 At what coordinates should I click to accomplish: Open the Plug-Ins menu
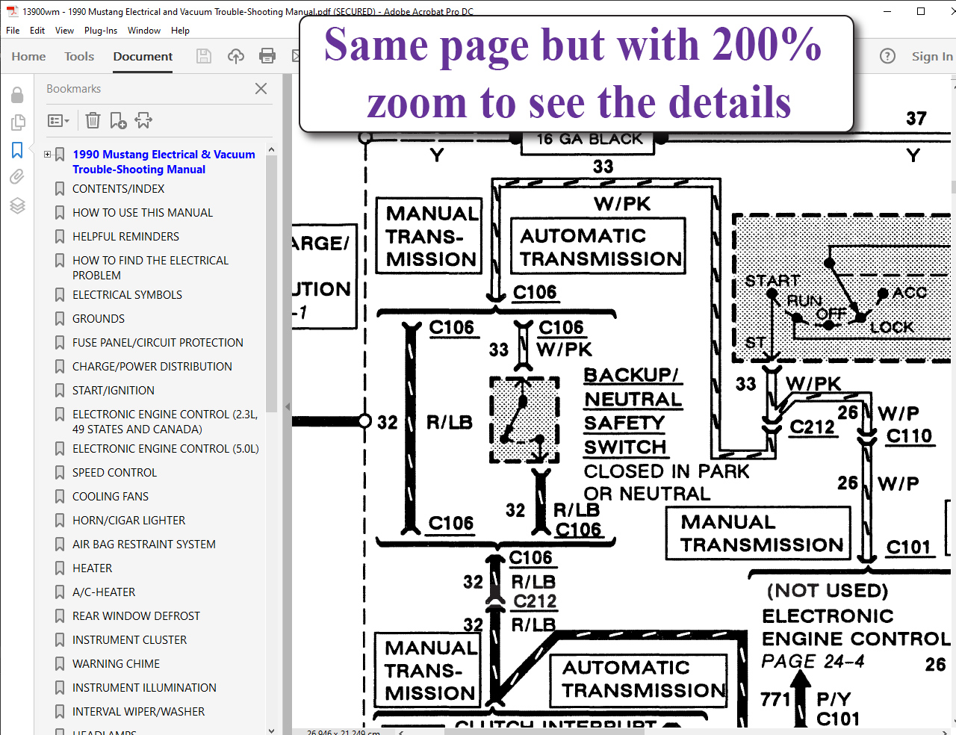101,31
